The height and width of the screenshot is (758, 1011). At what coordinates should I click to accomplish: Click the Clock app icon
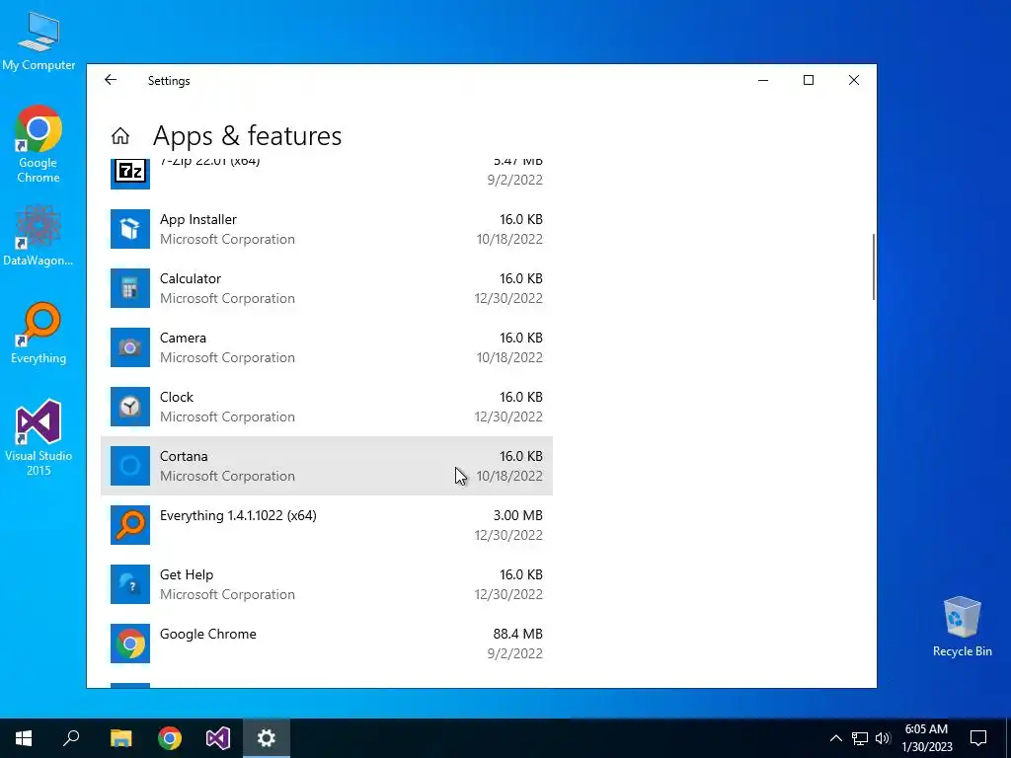click(130, 407)
